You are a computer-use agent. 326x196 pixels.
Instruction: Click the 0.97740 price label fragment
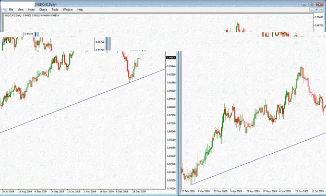(x=29, y=34)
